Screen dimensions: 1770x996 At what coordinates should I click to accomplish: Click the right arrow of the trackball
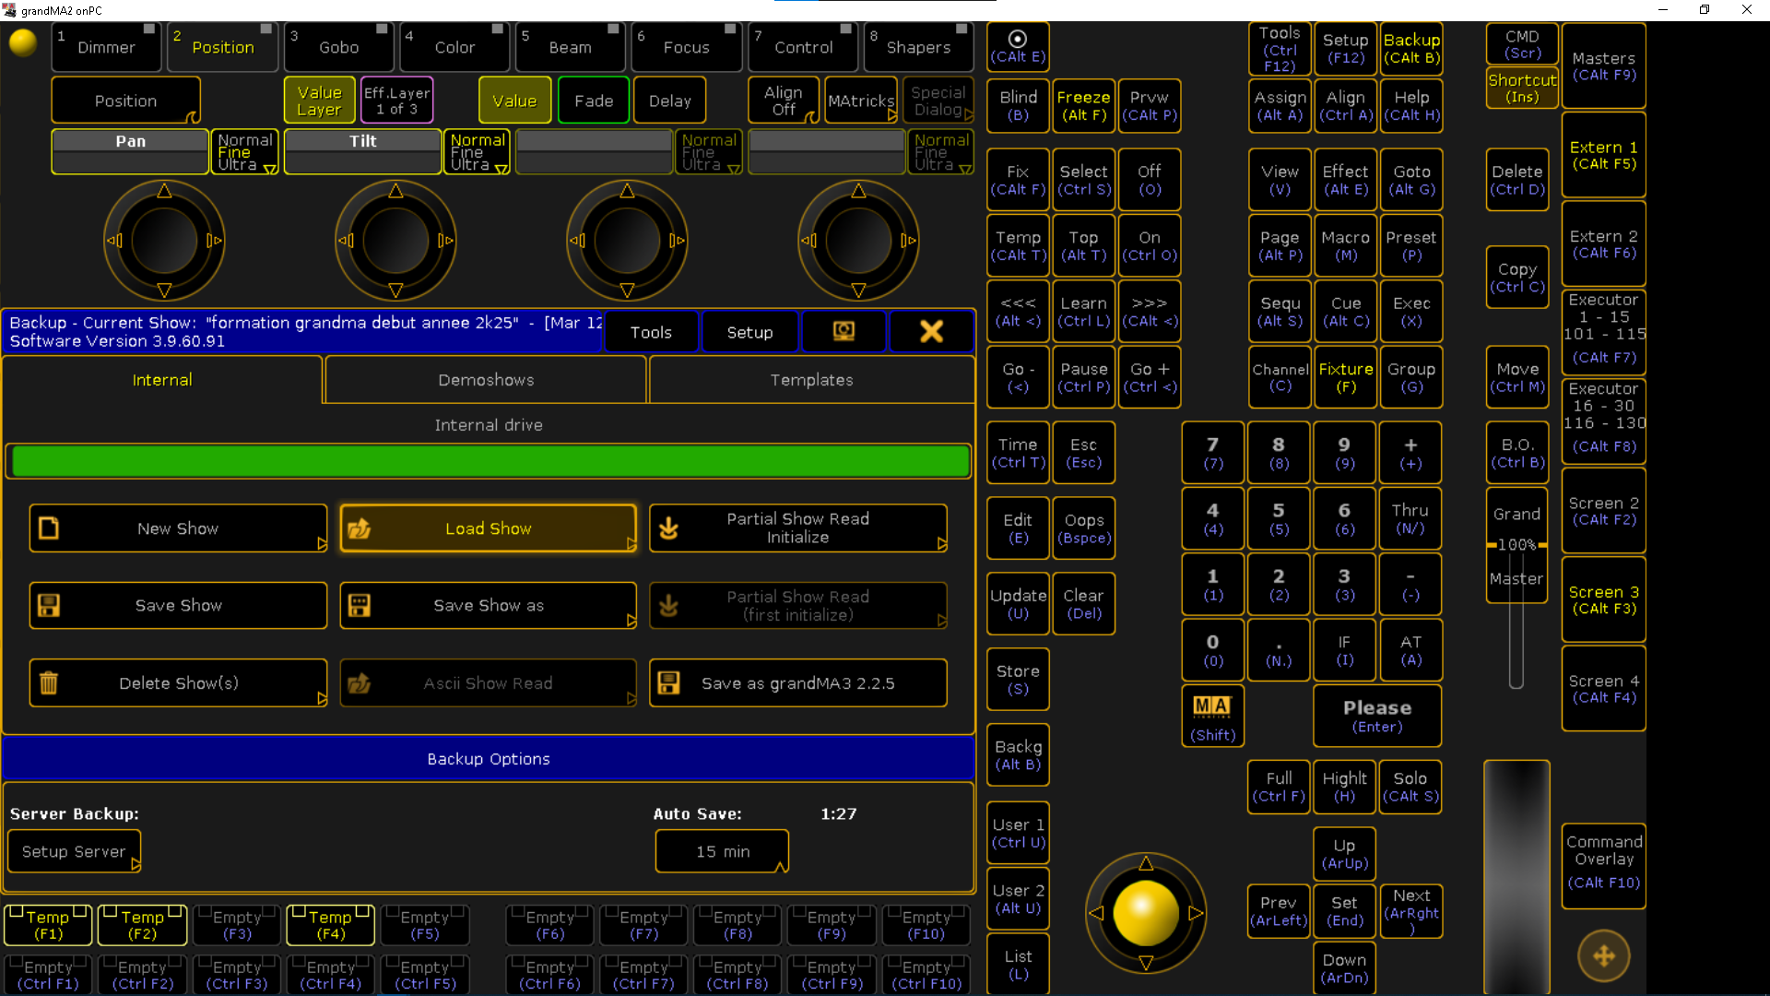point(1196,913)
